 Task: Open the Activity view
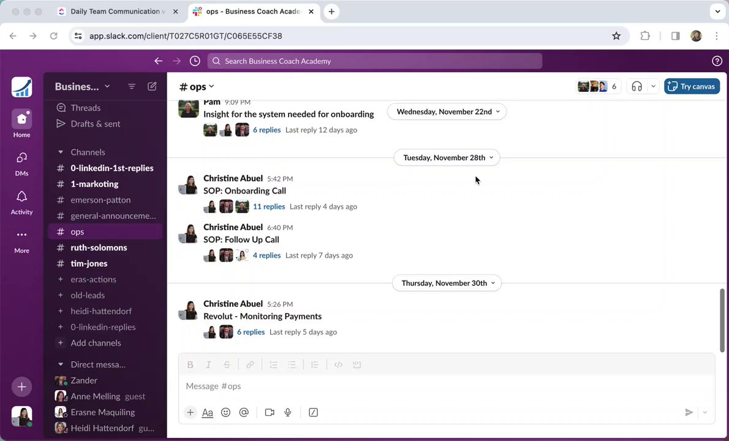pos(22,202)
